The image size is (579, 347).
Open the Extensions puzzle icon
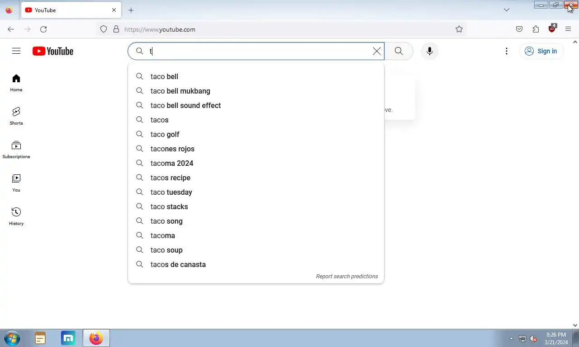pyautogui.click(x=536, y=29)
